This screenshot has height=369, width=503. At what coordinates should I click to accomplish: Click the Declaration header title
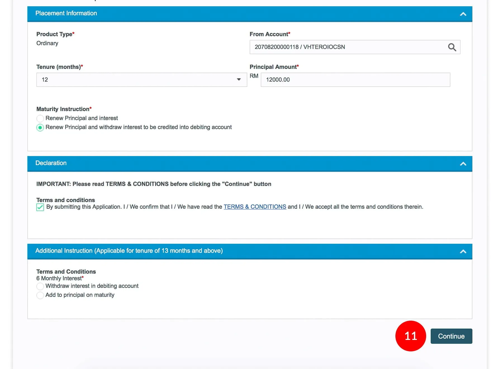coord(51,163)
